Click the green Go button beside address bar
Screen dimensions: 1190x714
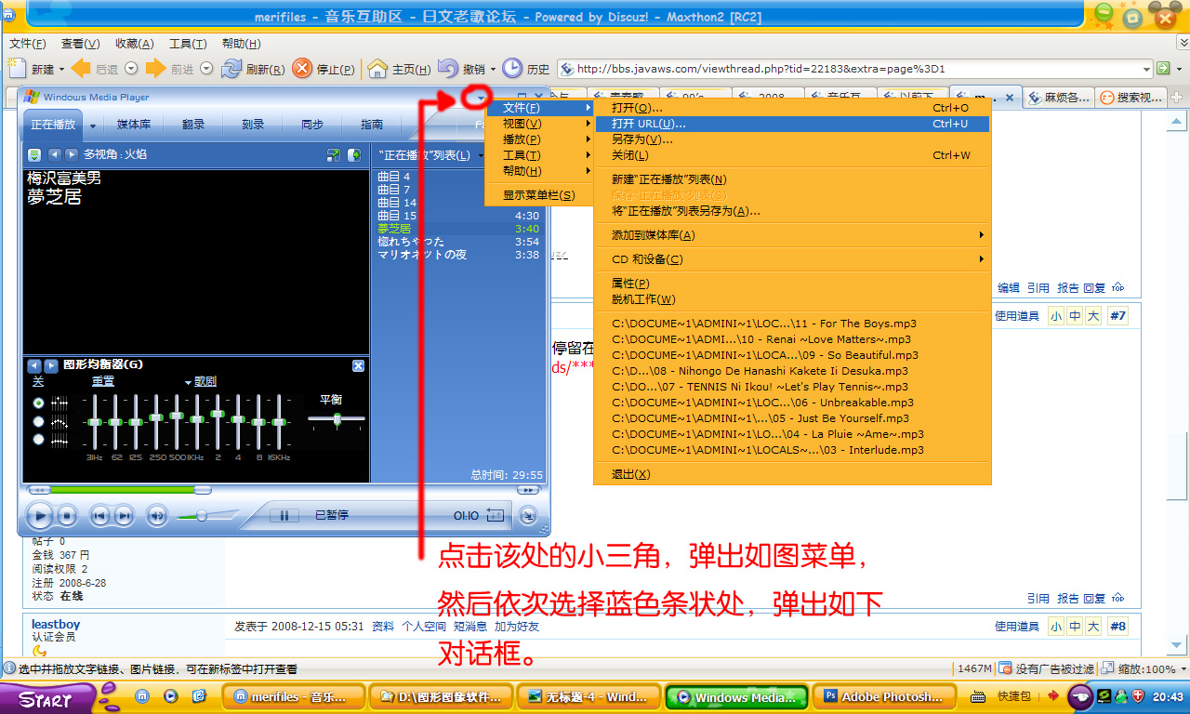tap(1162, 68)
